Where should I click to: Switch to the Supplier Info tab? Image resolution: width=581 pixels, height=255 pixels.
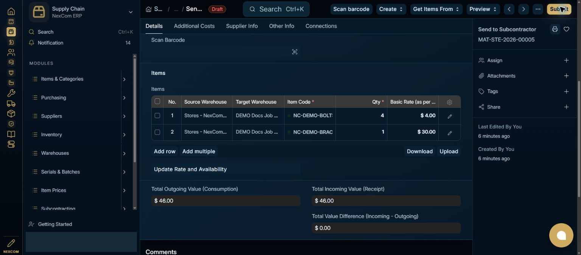pos(242,26)
